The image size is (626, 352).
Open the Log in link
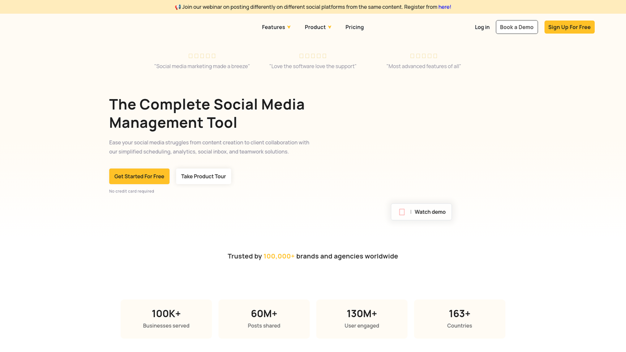(482, 27)
